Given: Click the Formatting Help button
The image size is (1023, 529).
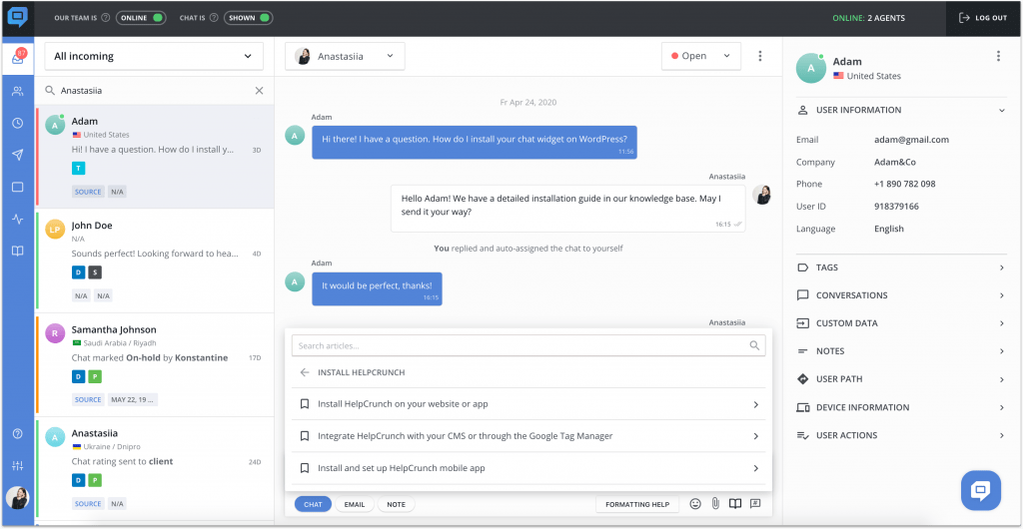Looking at the screenshot, I should [637, 504].
